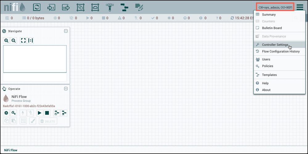Image resolution: width=308 pixels, height=154 pixels.
Task: Open Summary from the menu
Action: coord(279,14)
